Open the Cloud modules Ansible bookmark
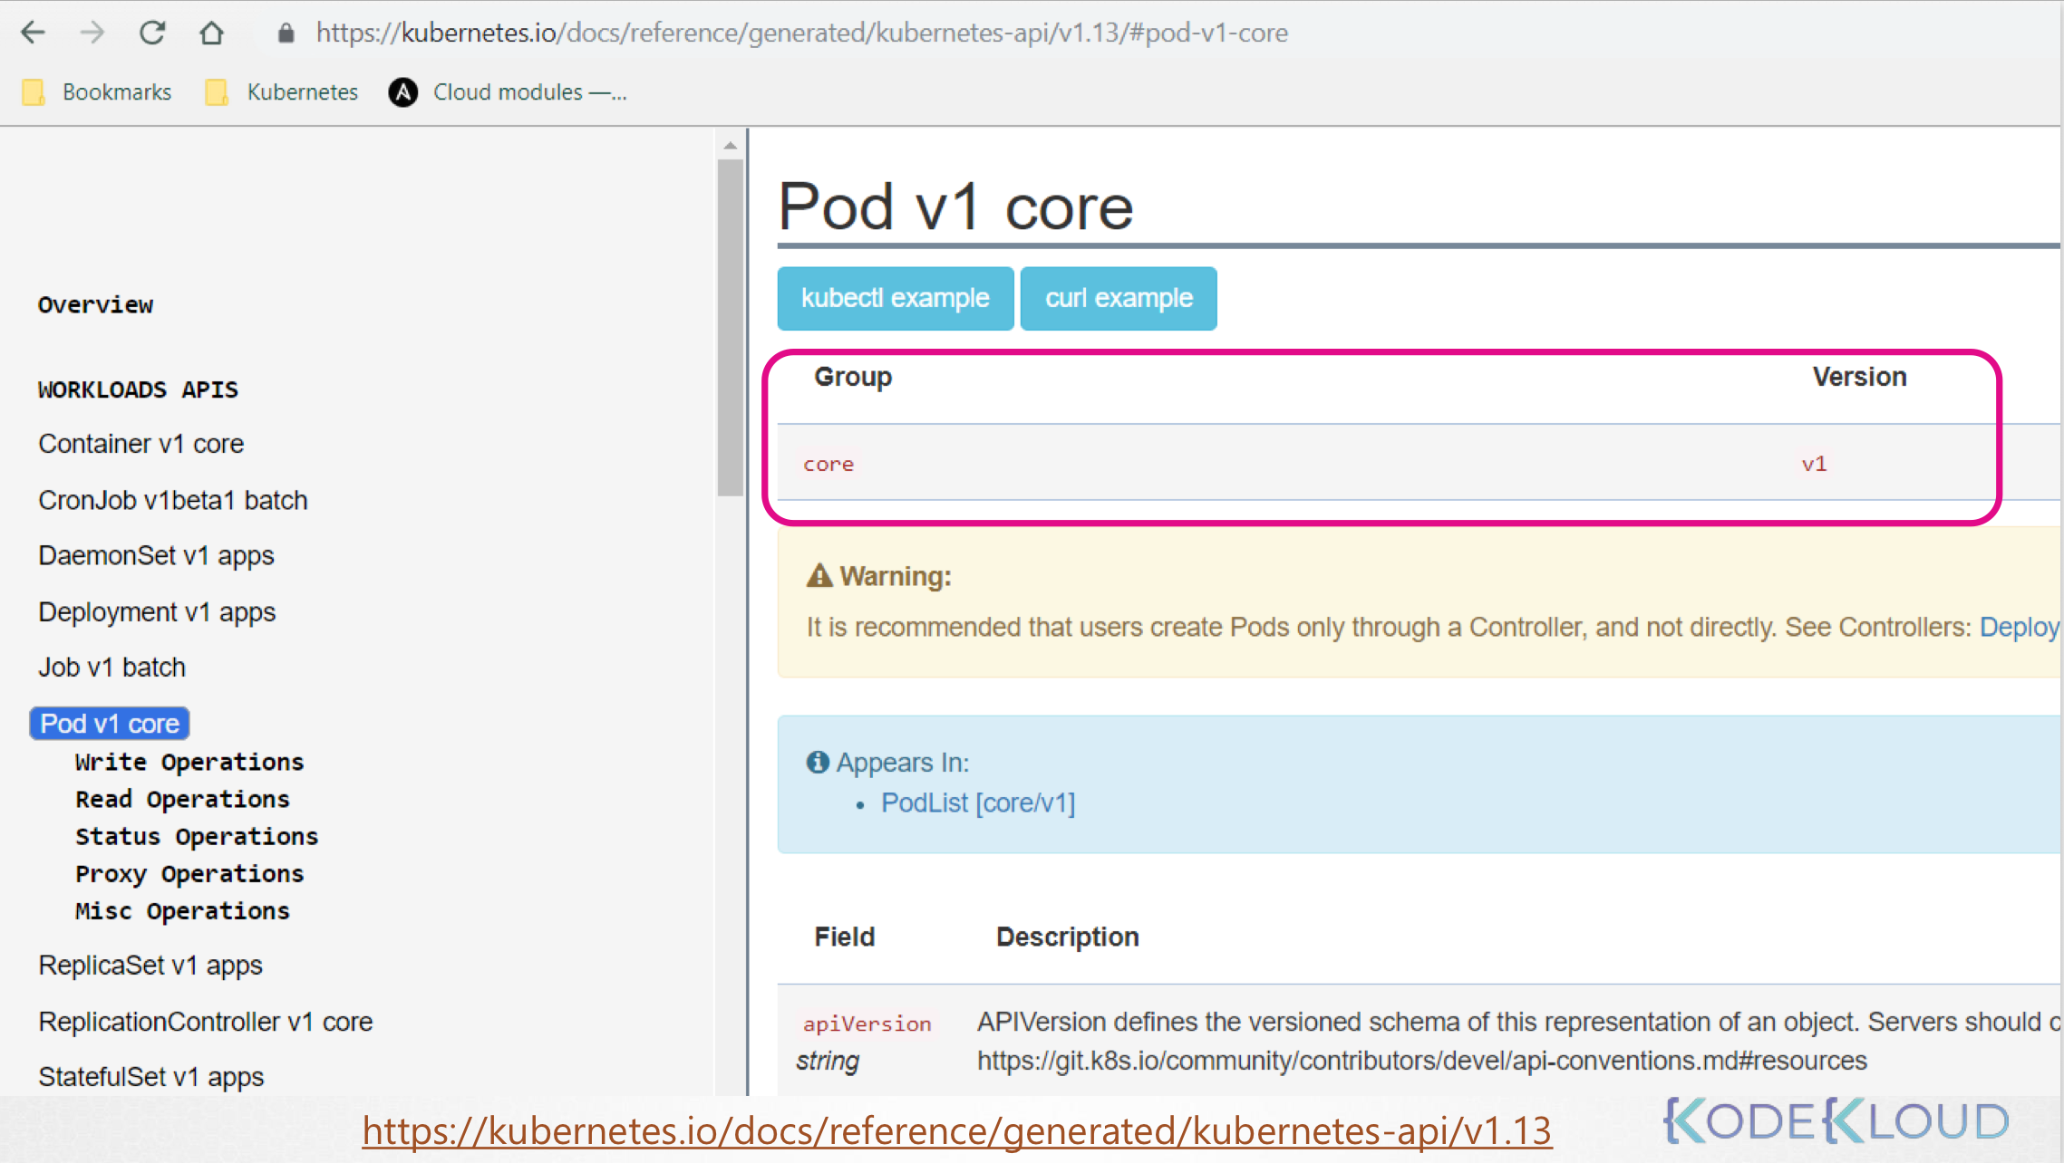Screen dimensions: 2064x1163 tap(508, 92)
